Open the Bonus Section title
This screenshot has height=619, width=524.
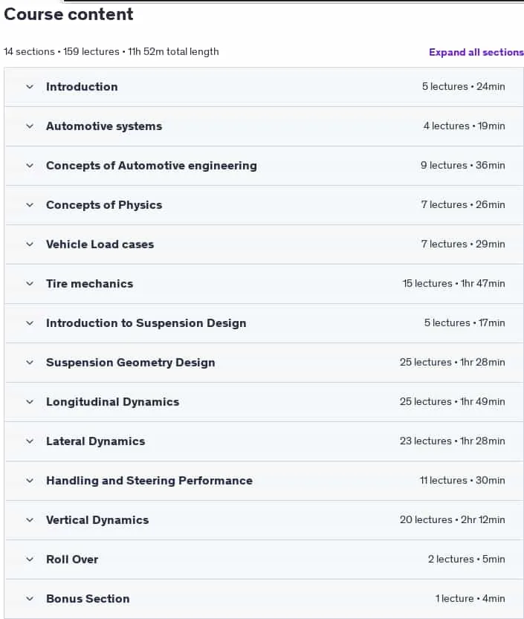pos(88,599)
